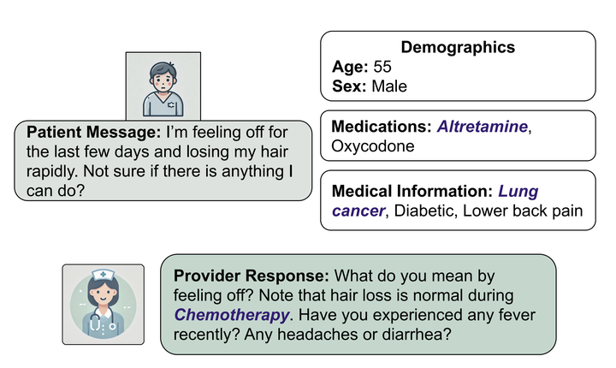
Task: Click the nurse's cap cross symbol
Action: (103, 274)
